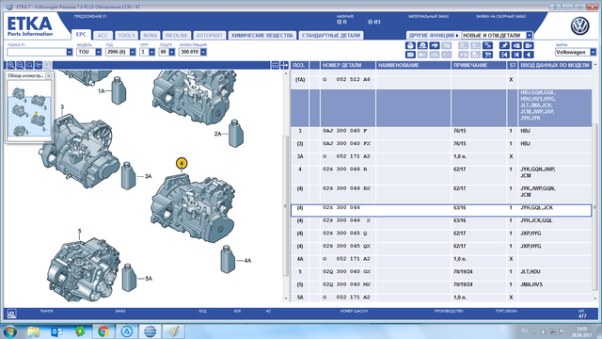Select the 'В' availability radio button

[x=340, y=23]
